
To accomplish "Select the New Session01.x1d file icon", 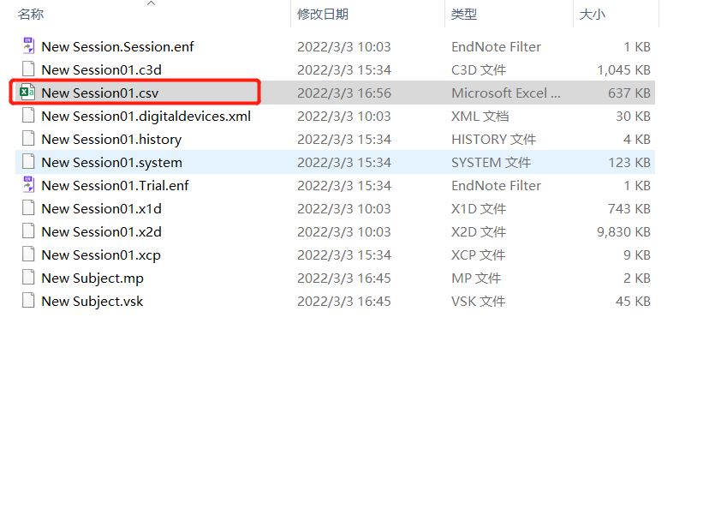I will (x=28, y=207).
